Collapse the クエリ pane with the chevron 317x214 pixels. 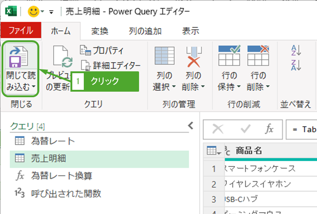pos(191,126)
